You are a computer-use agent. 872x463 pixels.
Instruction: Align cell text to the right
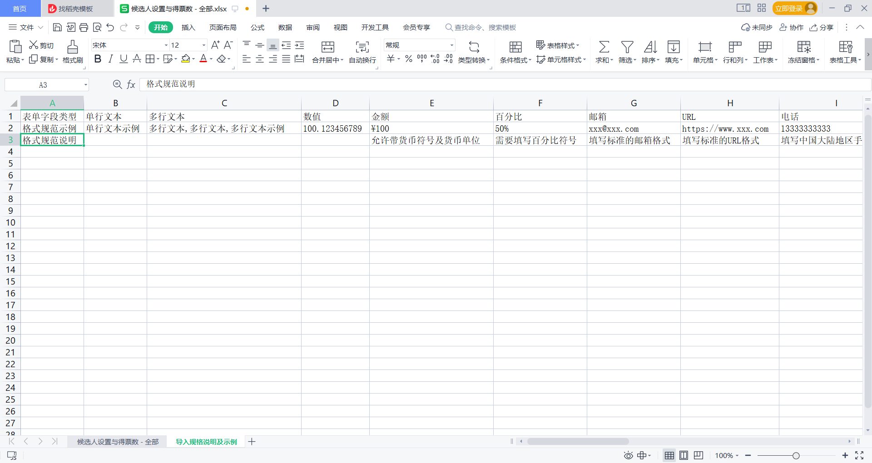273,59
